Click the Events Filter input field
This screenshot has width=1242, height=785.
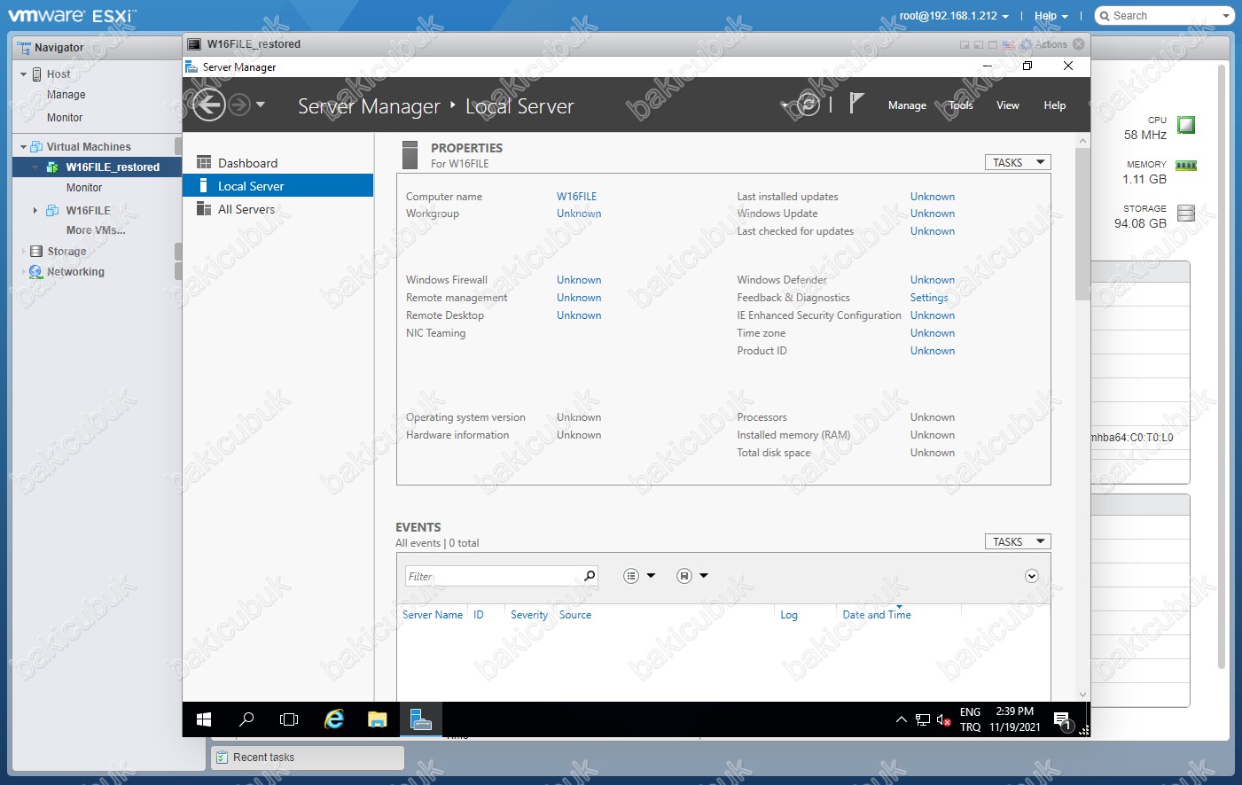[493, 576]
